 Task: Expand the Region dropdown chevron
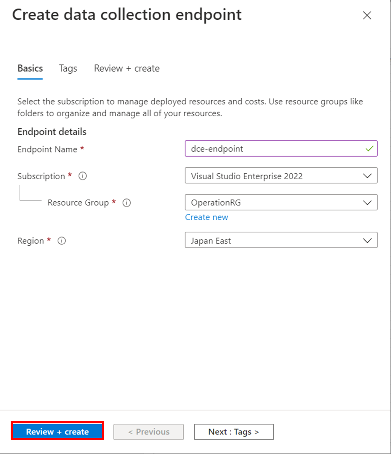click(367, 241)
